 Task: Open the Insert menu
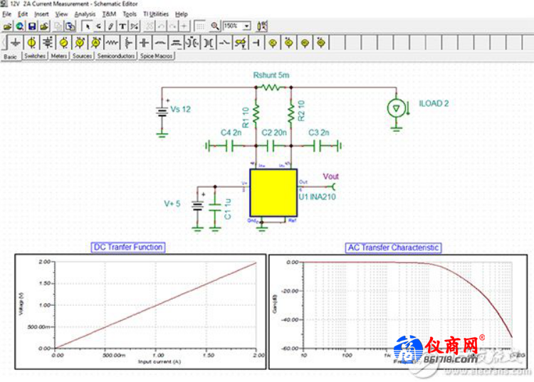click(x=41, y=14)
